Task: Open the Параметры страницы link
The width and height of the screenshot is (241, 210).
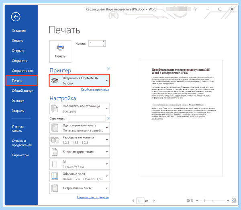Action: [x=93, y=197]
